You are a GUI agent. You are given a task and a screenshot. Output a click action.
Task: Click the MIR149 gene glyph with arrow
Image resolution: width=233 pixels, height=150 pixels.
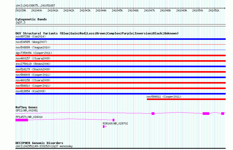point(105,127)
